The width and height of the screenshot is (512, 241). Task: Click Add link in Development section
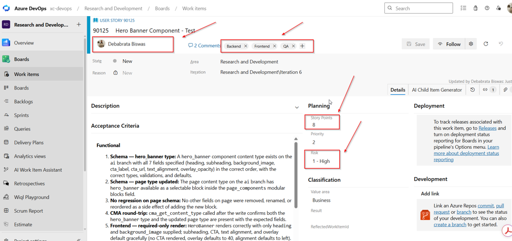pos(430,193)
